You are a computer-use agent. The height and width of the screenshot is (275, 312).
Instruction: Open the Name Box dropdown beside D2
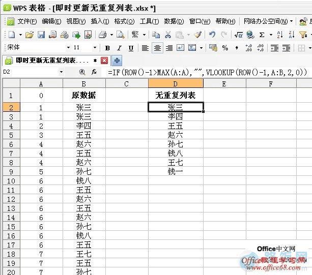[61, 72]
